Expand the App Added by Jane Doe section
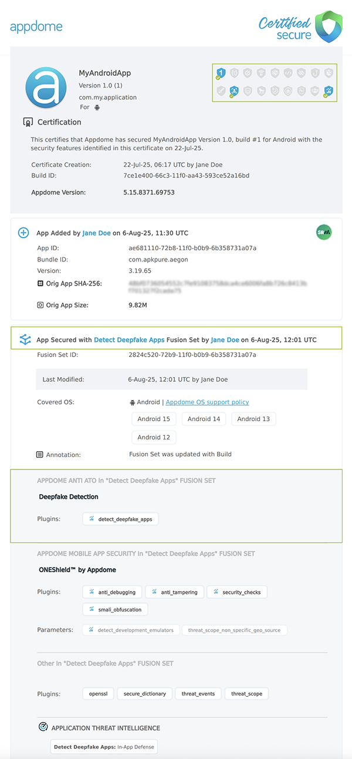Image resolution: width=352 pixels, height=759 pixels. [23, 233]
